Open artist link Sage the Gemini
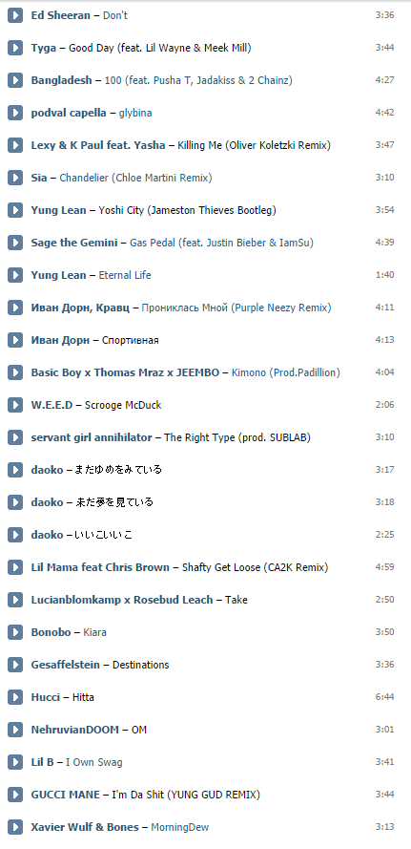411x849 pixels. click(74, 244)
